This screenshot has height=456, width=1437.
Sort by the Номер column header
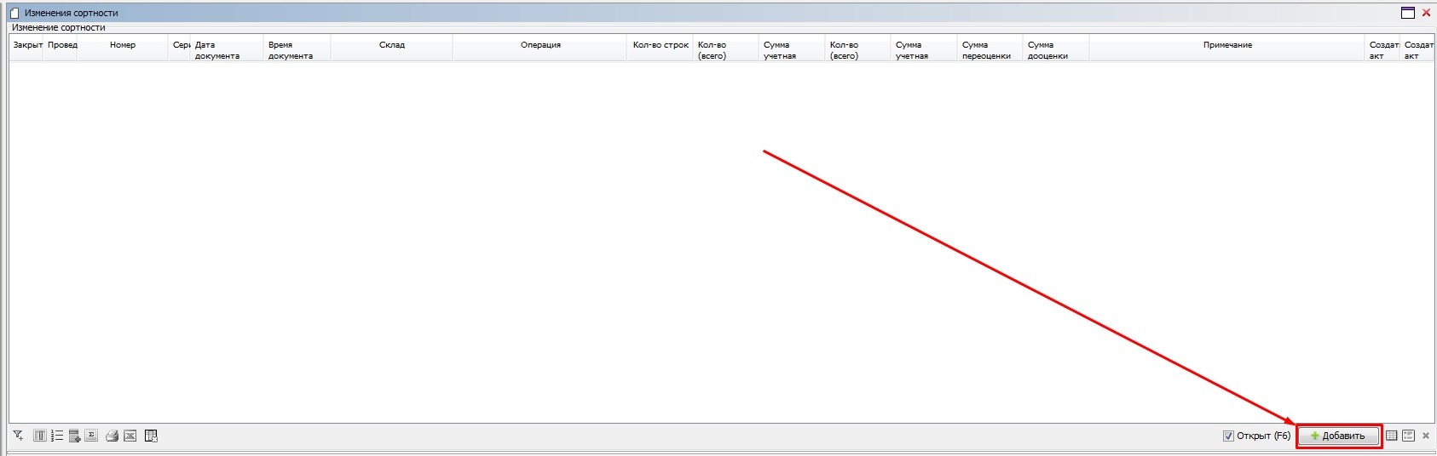122,45
